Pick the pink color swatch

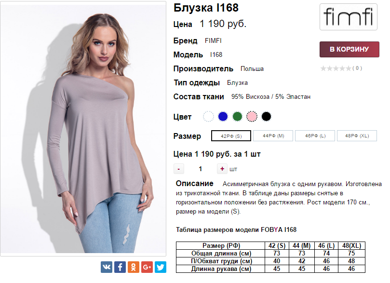[252, 116]
